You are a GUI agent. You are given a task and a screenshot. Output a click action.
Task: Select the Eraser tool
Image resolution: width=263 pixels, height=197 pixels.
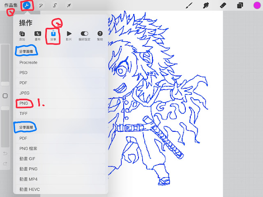[x=223, y=5]
